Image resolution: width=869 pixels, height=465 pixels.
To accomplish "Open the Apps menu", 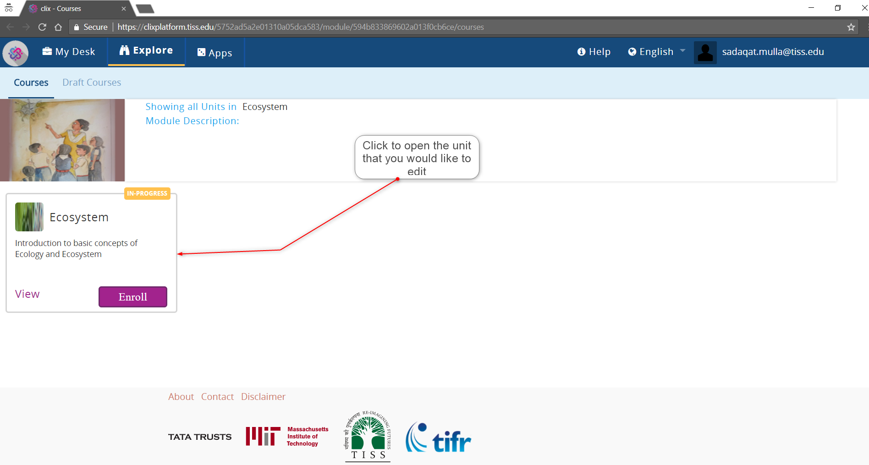I will tap(214, 53).
